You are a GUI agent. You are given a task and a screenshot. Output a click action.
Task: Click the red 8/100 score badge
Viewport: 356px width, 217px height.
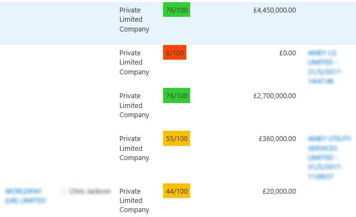[x=174, y=53]
